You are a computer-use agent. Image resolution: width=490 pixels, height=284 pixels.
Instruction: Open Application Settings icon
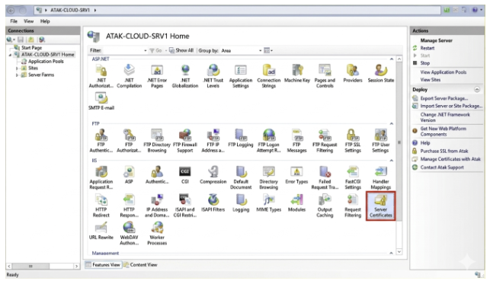[x=241, y=76]
